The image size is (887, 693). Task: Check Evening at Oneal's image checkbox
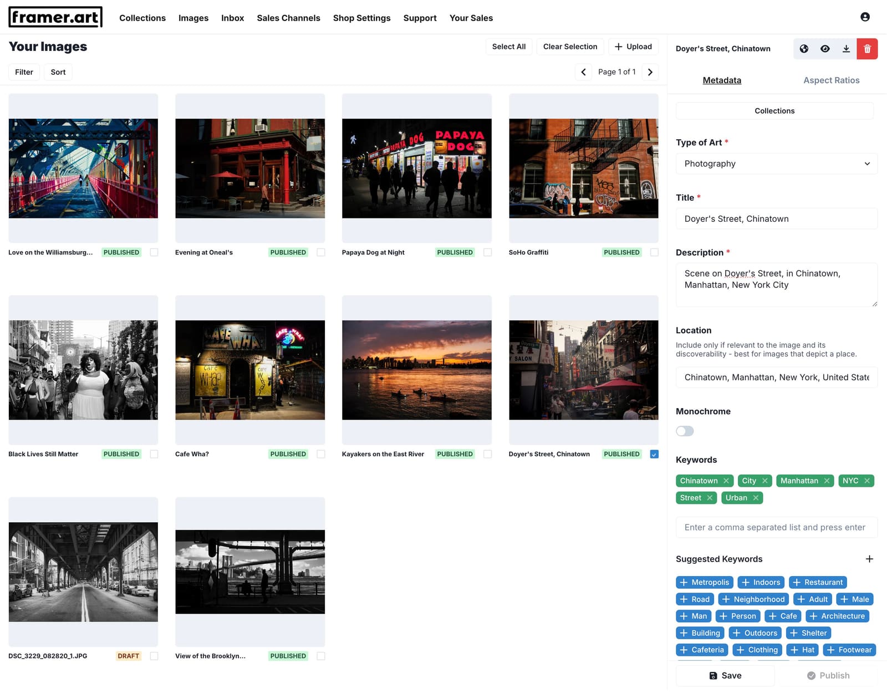[x=321, y=252]
